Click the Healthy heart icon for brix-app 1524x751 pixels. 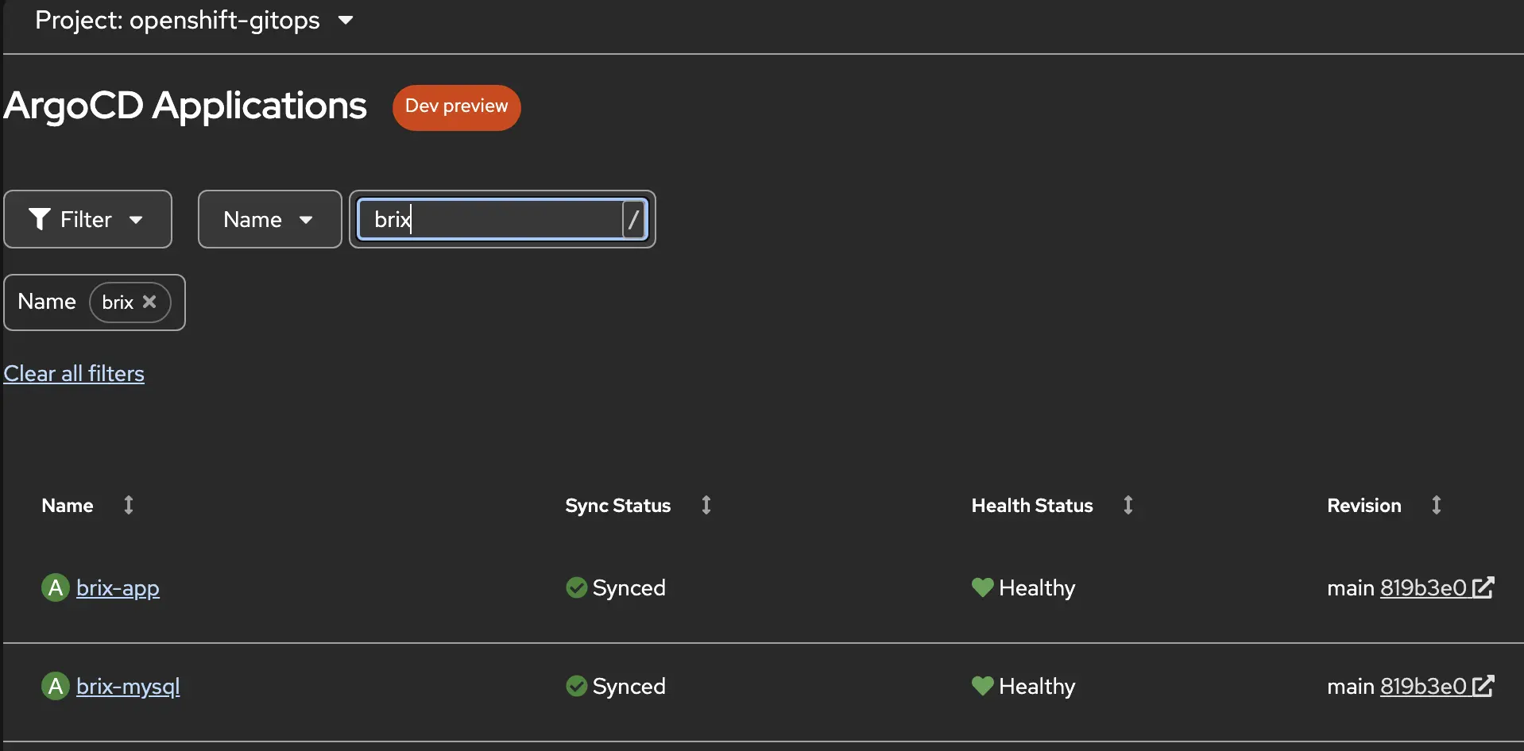(982, 587)
